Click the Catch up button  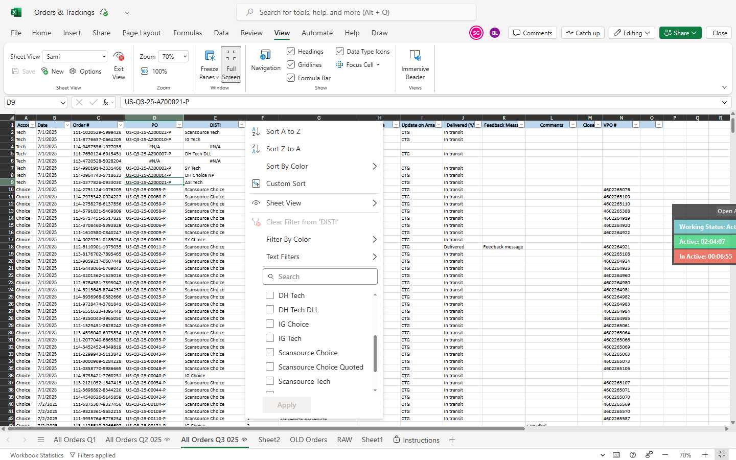(x=583, y=33)
